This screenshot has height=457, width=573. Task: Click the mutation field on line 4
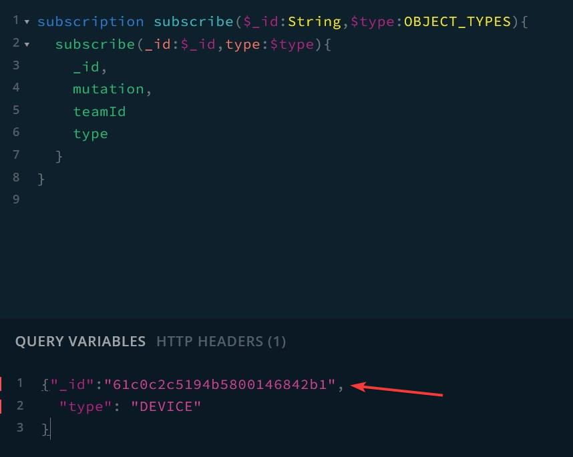click(x=109, y=88)
